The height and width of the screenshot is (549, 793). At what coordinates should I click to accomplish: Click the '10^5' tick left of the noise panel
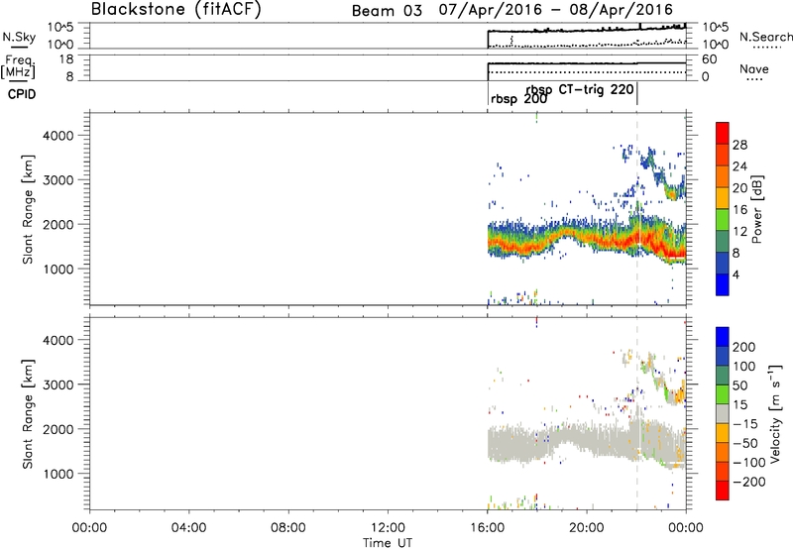pos(60,27)
